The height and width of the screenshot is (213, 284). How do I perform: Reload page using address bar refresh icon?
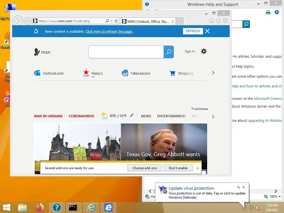tap(116, 21)
